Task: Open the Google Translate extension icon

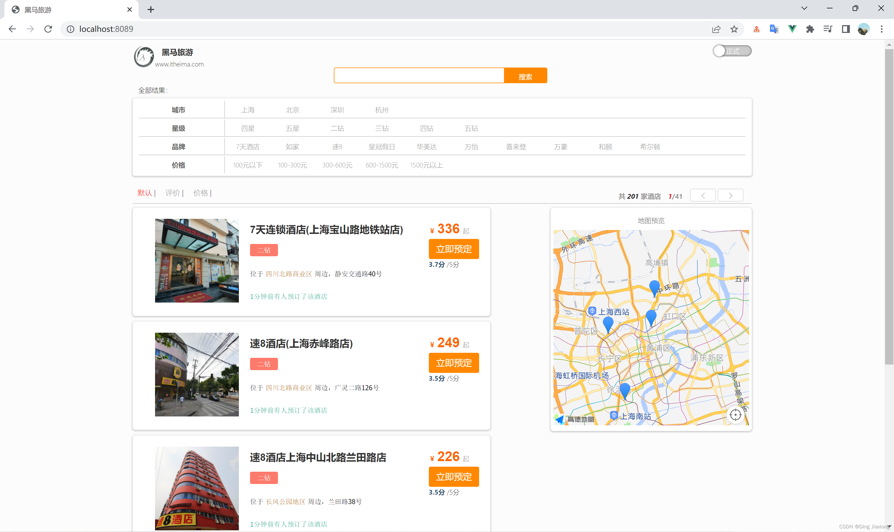Action: (x=774, y=29)
